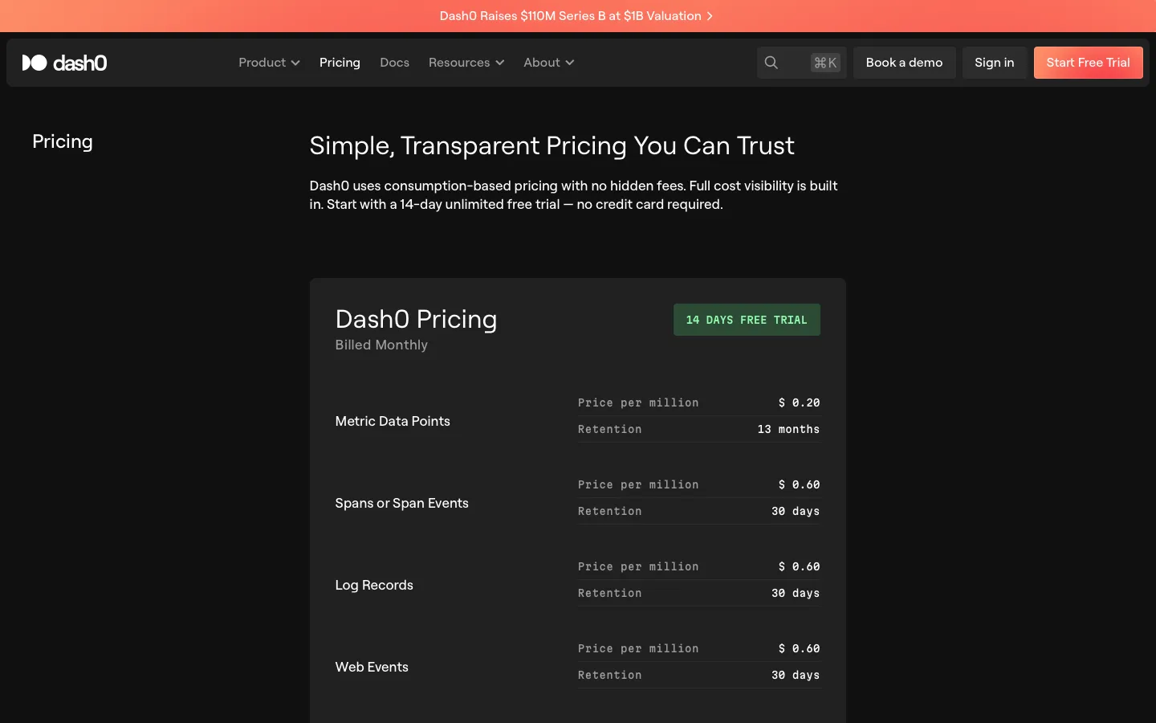
Task: Select the 13 months retention value
Action: click(788, 429)
